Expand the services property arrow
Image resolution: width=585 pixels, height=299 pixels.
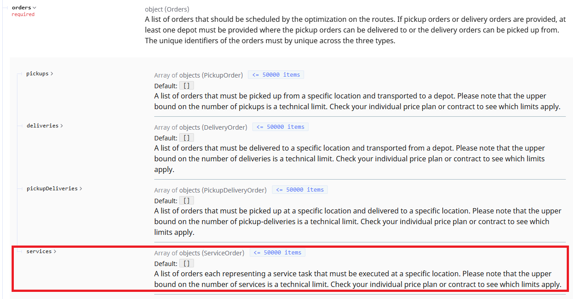click(55, 251)
